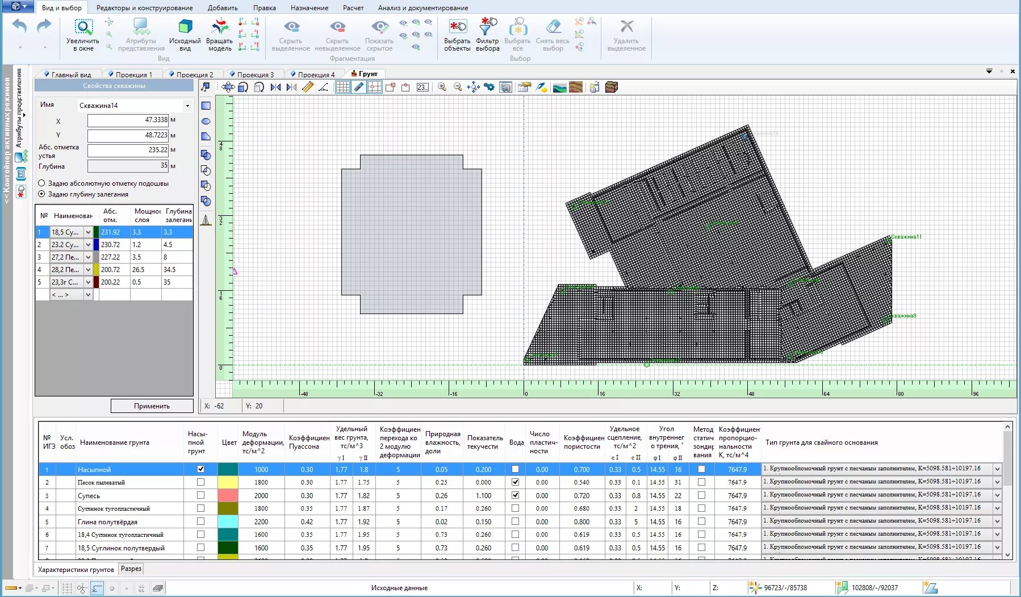
Task: Click the green color swatch of layer 1
Action: click(x=96, y=232)
